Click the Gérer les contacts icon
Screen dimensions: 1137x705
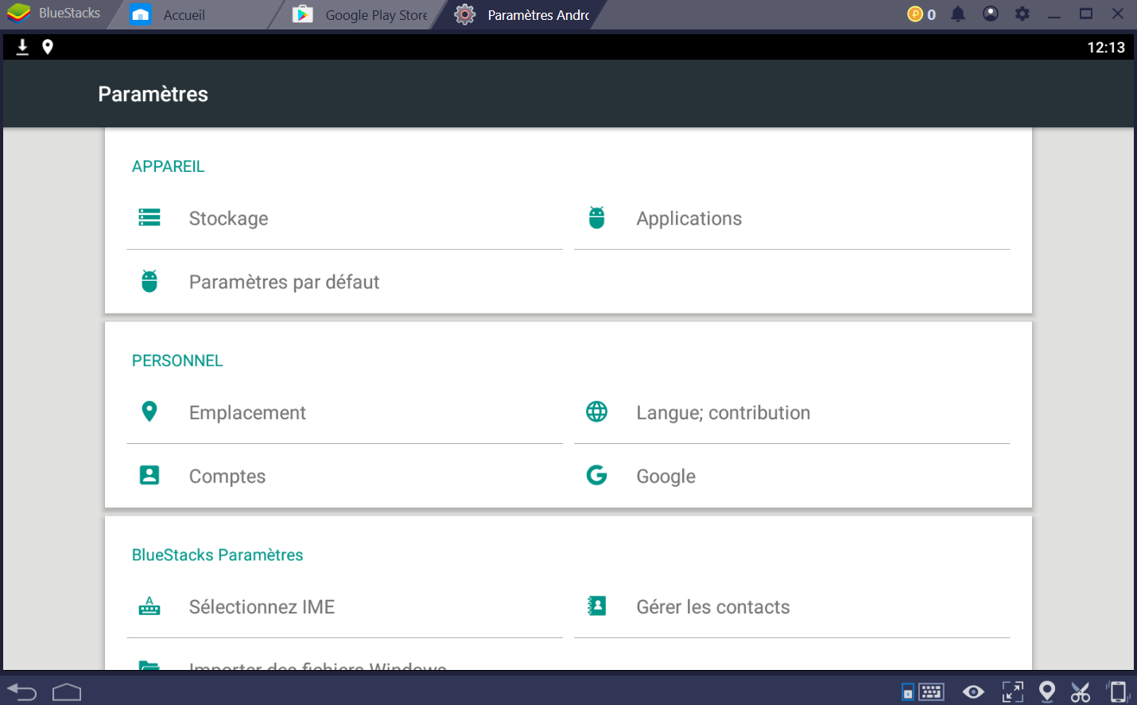pos(596,606)
